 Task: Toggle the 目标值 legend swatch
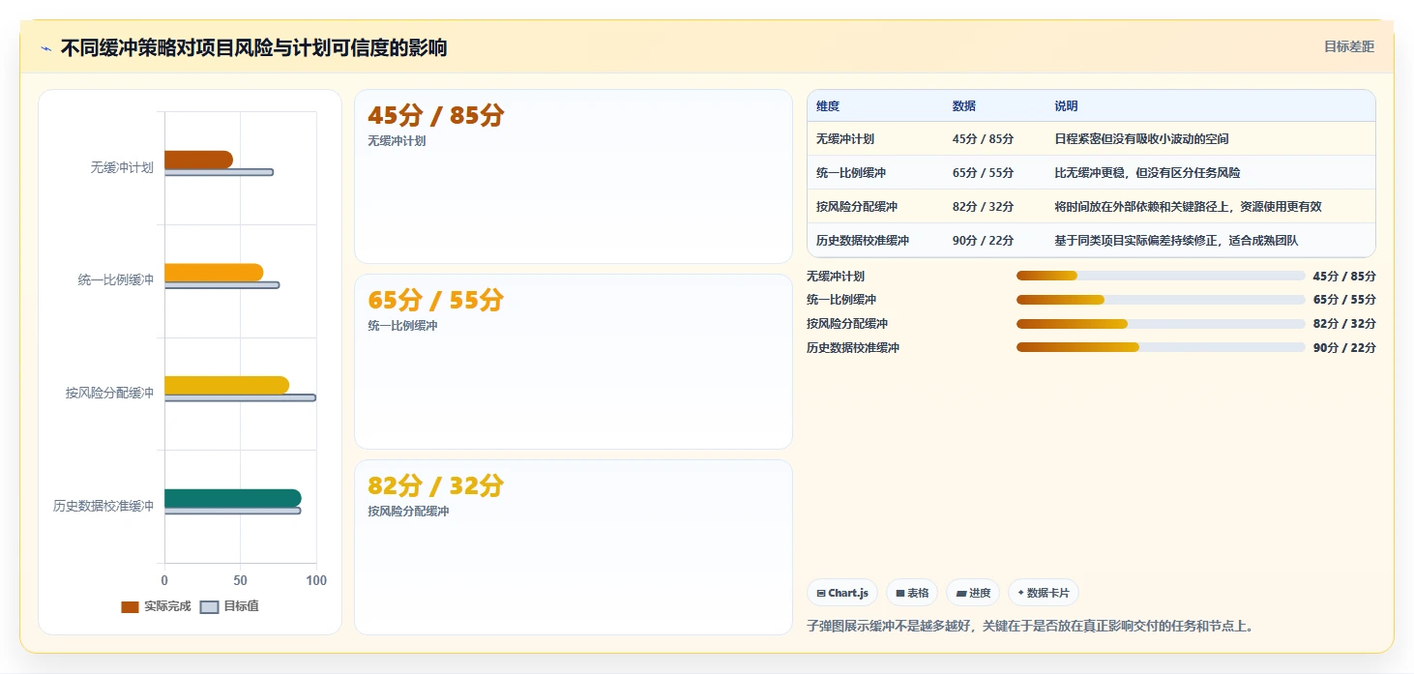(209, 607)
